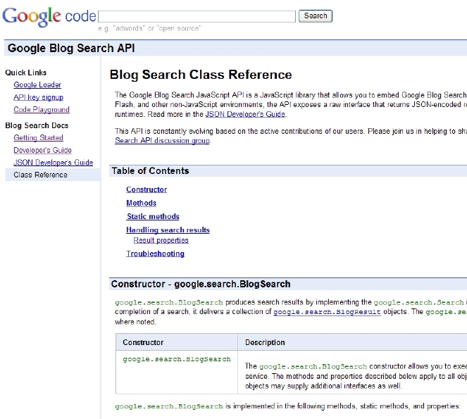Image resolution: width=467 pixels, height=419 pixels.
Task: Select Class Reference sidebar item
Action: (53, 175)
